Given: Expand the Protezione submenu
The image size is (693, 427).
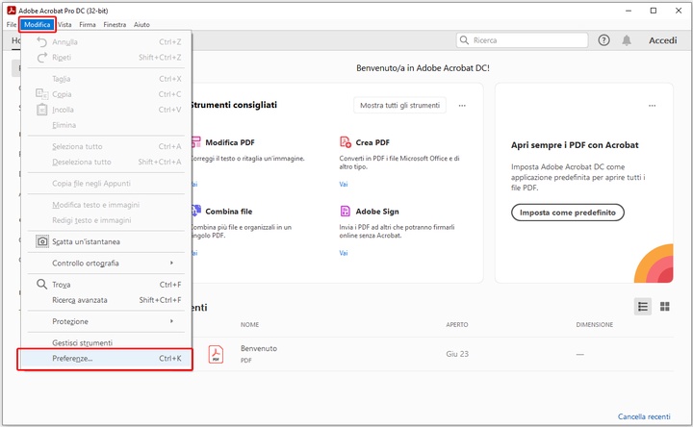Looking at the screenshot, I should coord(106,321).
